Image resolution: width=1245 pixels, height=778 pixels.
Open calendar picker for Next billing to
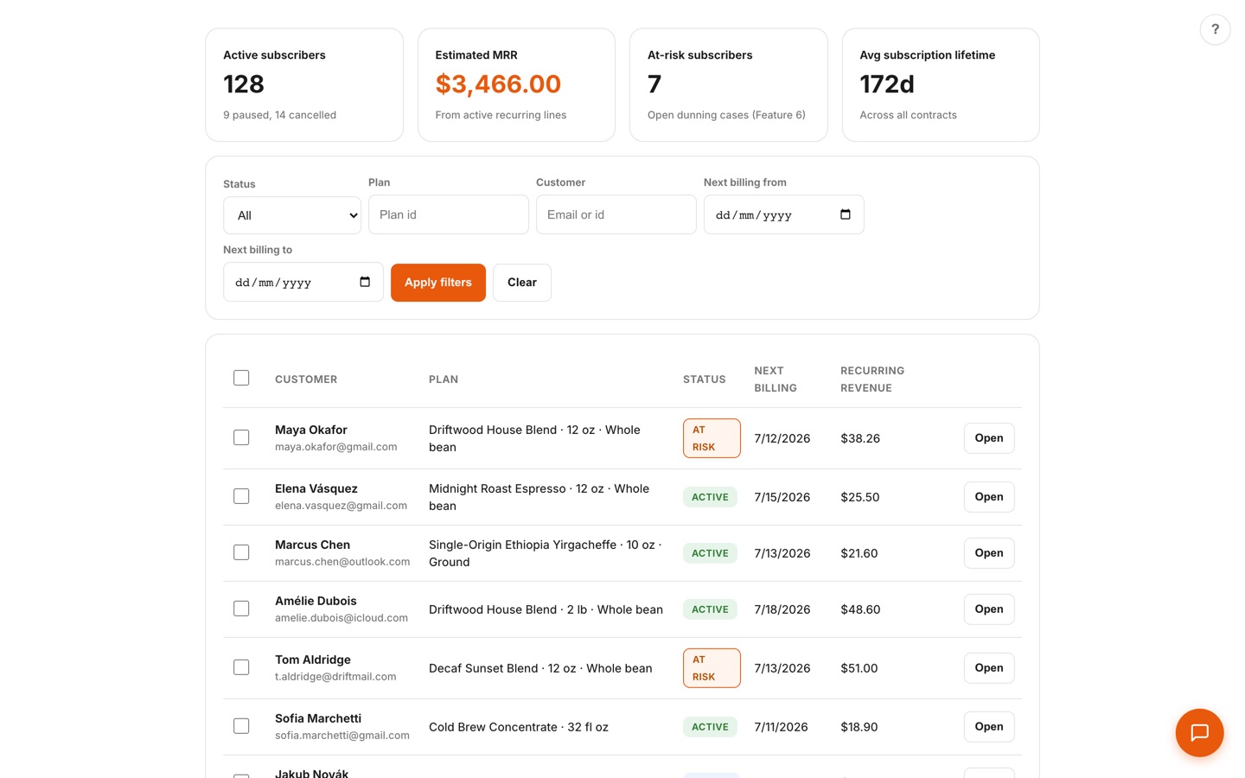click(365, 282)
